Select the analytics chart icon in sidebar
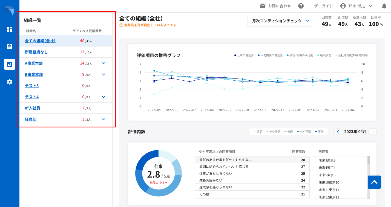The height and width of the screenshot is (207, 391). pyautogui.click(x=10, y=64)
